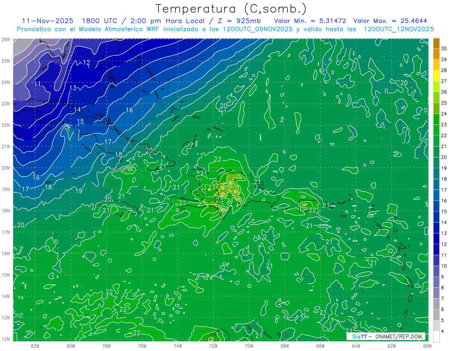Click the "14" contour label on the map
This screenshot has width=454, height=351.
[77, 109]
